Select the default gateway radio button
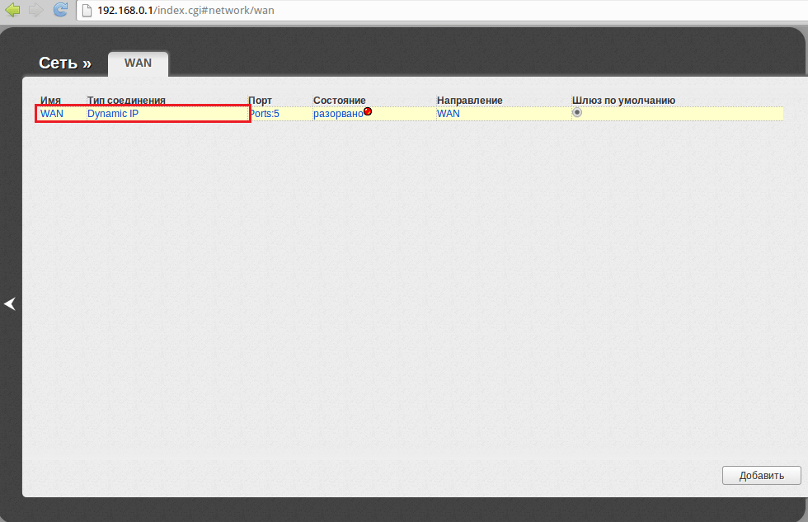The height and width of the screenshot is (522, 808). coord(577,113)
